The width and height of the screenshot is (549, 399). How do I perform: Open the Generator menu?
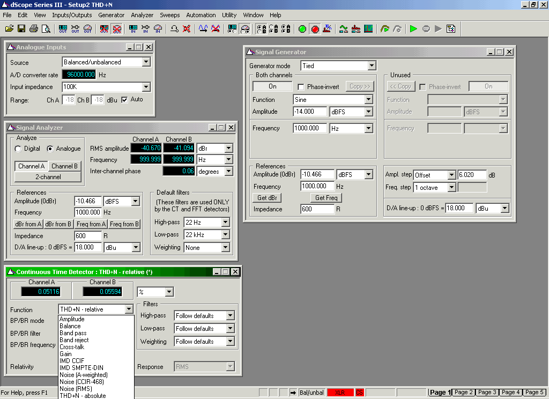(111, 15)
